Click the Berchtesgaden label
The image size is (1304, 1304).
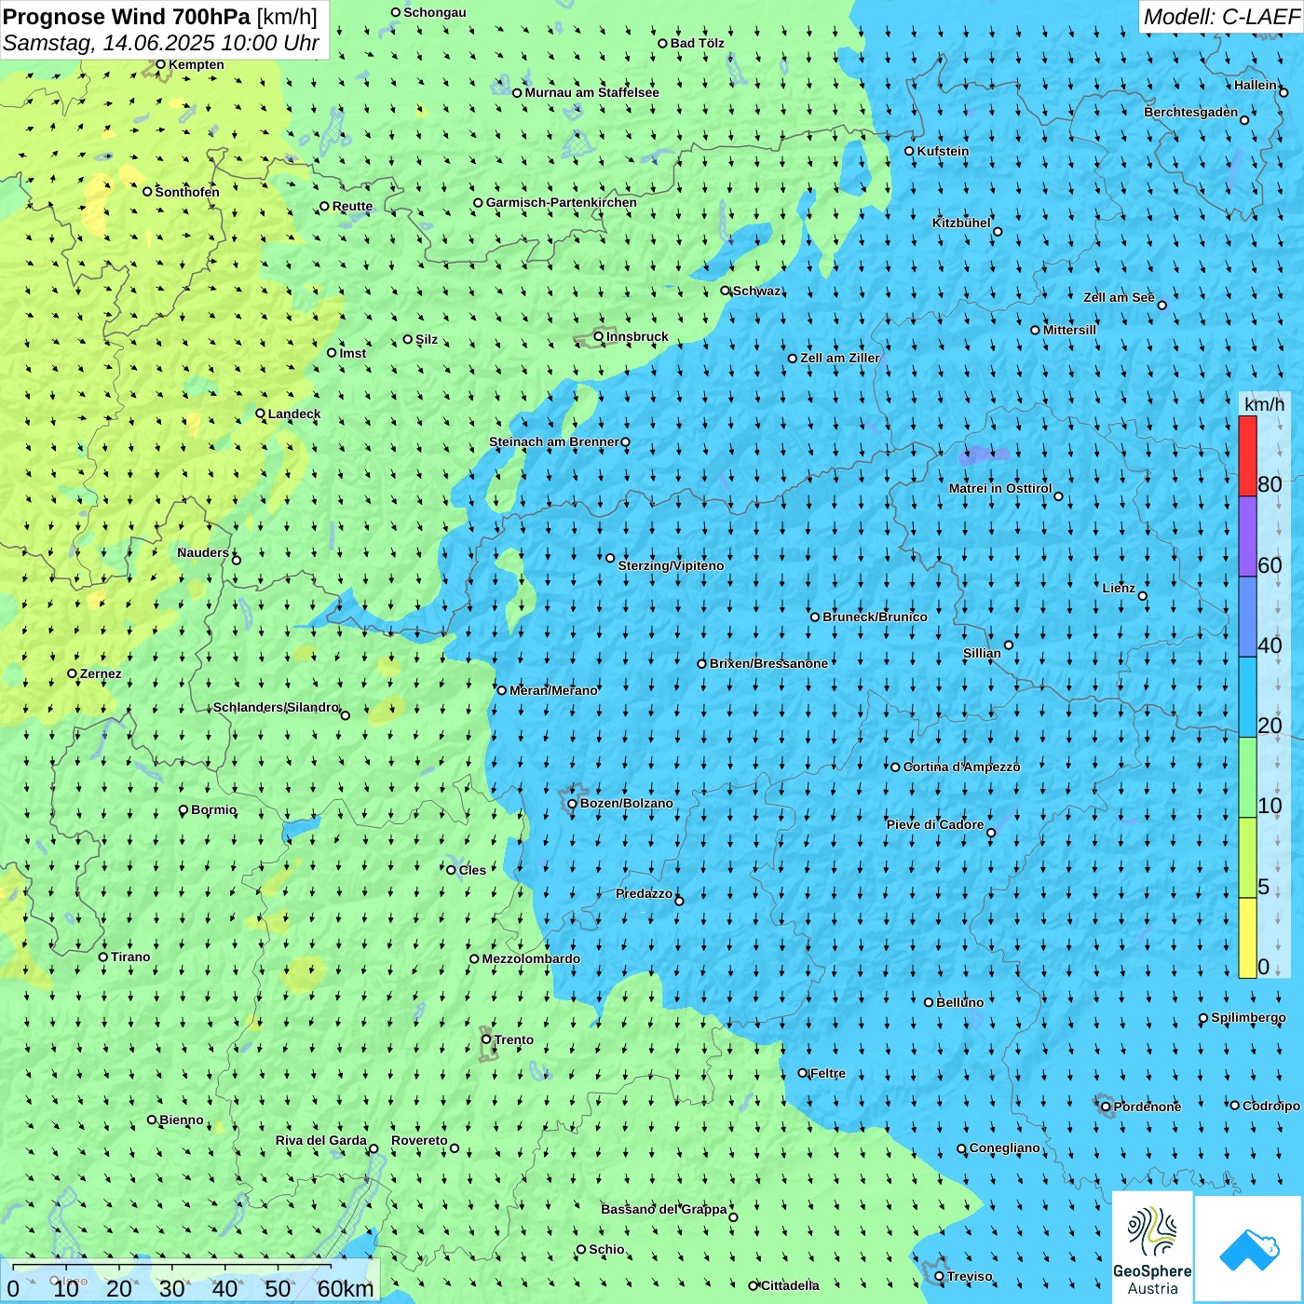click(x=1191, y=112)
